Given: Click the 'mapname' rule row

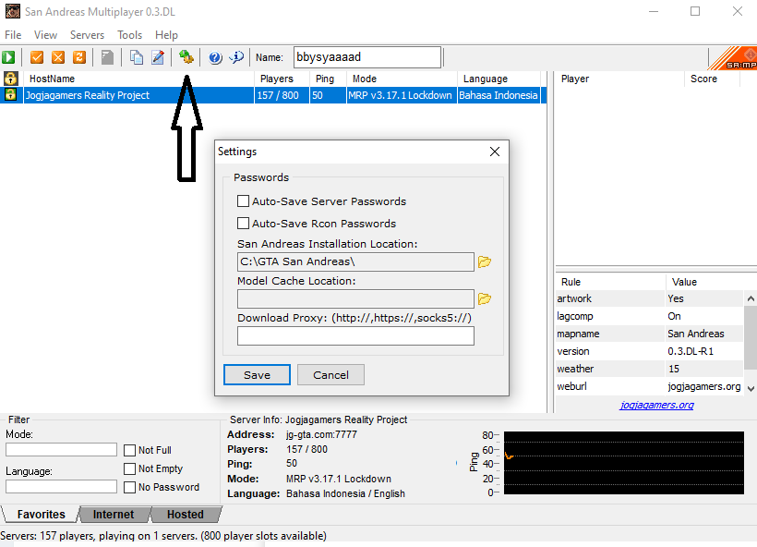Looking at the screenshot, I should pyautogui.click(x=649, y=334).
